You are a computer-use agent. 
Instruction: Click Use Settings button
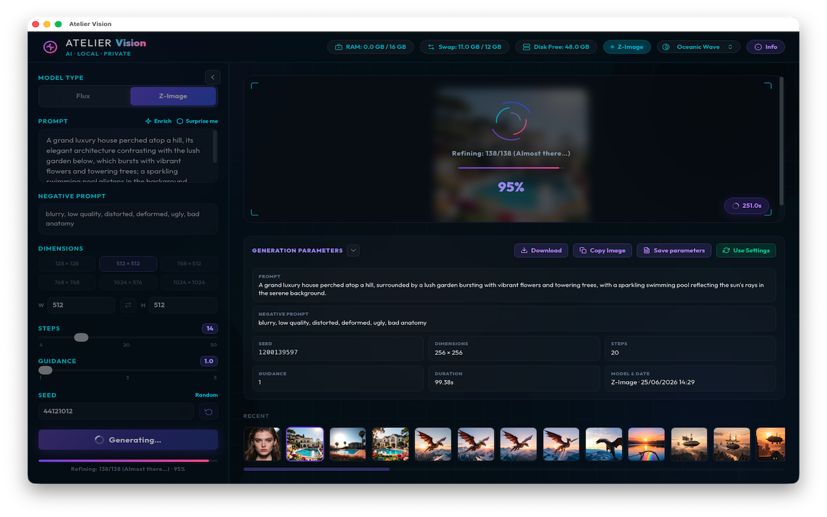pos(746,251)
